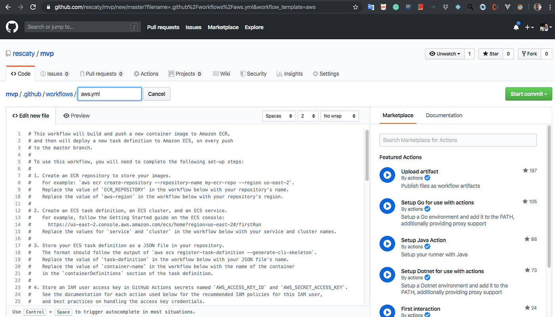Click the HTTPS padlock in the address bar
The width and height of the screenshot is (555, 317).
coord(48,7)
